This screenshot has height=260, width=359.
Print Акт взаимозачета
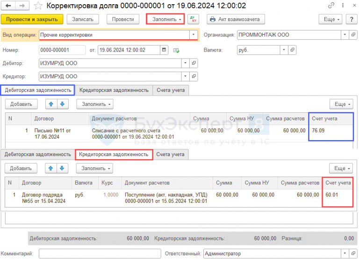(x=236, y=19)
